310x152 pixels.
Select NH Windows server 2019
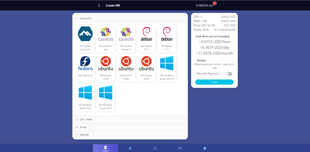point(105,97)
